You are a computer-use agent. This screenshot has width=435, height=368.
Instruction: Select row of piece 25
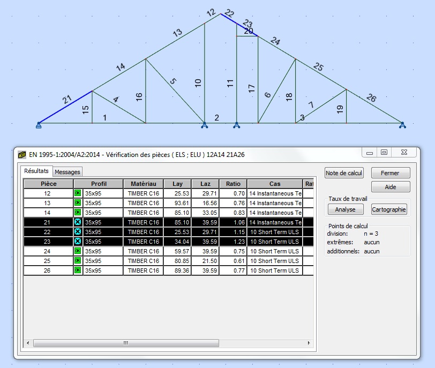(x=169, y=261)
